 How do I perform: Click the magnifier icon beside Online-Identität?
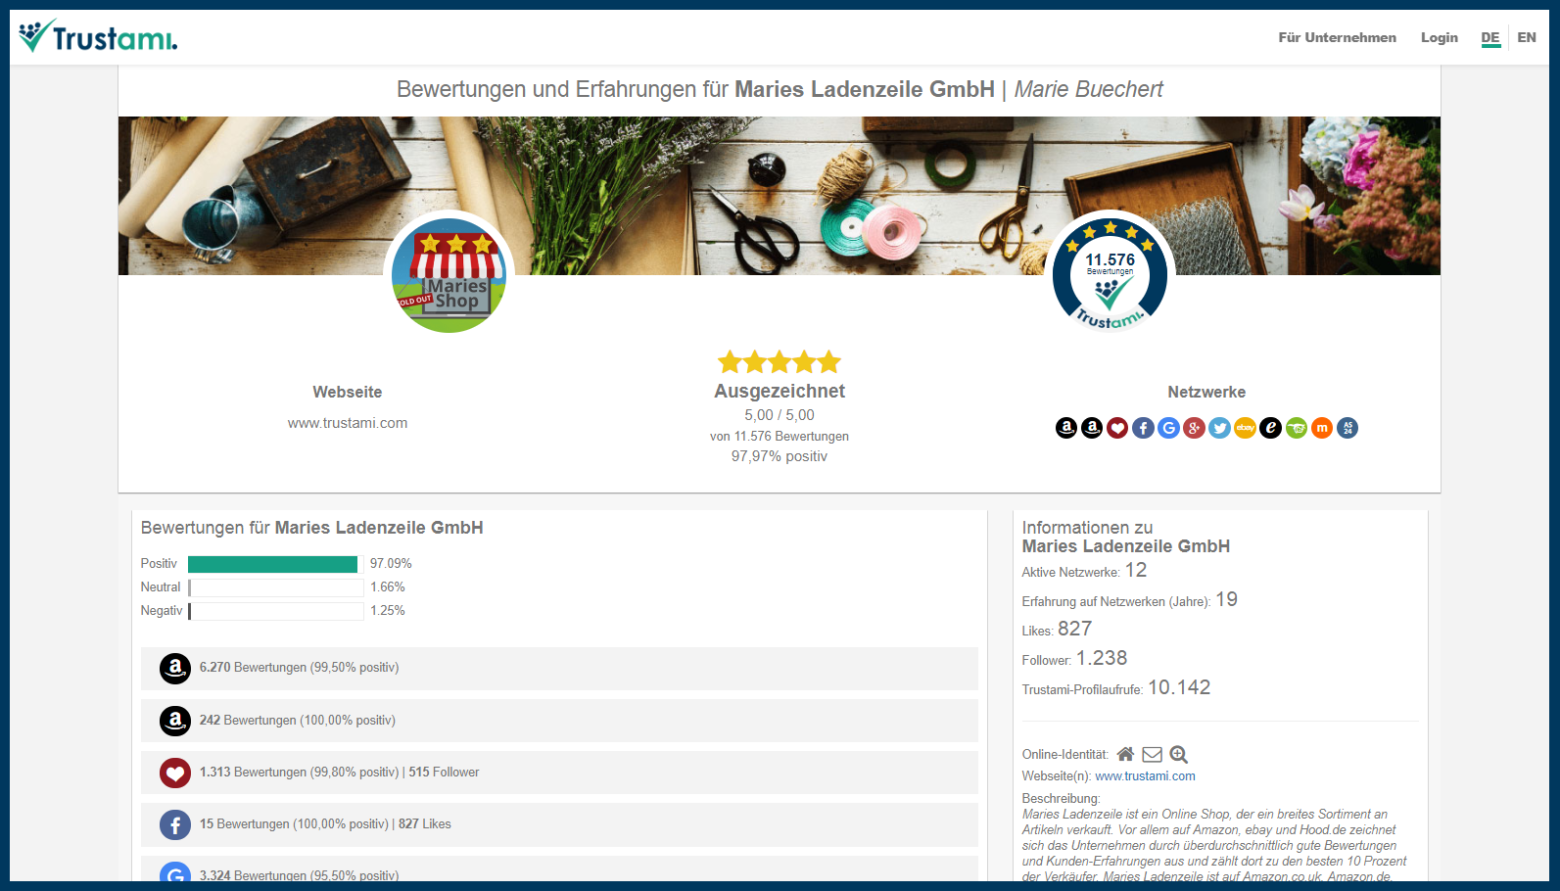[1179, 754]
